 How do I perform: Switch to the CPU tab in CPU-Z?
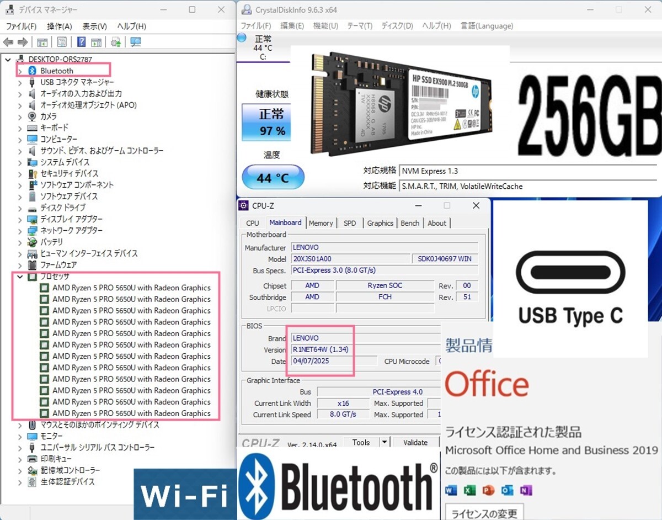pyautogui.click(x=253, y=223)
